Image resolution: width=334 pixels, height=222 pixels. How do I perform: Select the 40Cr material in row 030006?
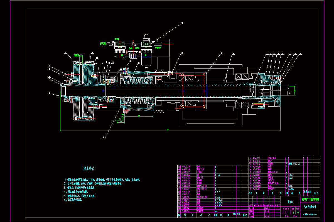tap(291, 175)
